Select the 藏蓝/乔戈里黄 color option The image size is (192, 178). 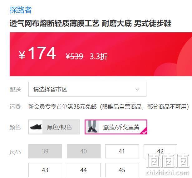tap(116, 127)
